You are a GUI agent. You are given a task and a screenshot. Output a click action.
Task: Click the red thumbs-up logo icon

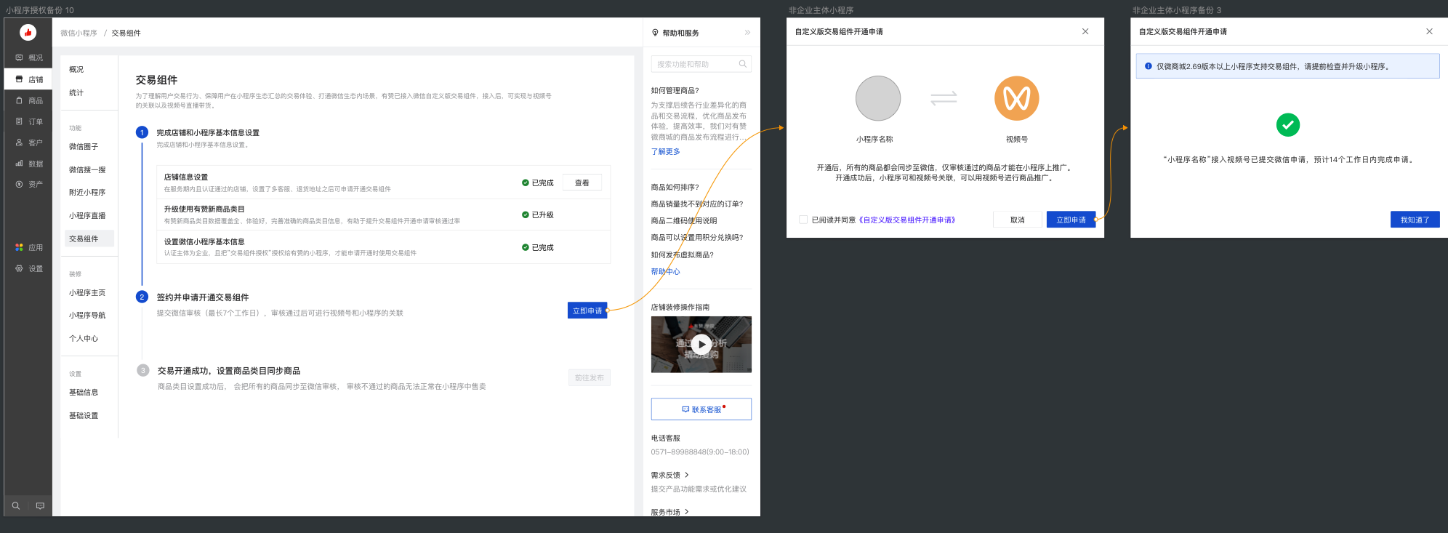28,32
